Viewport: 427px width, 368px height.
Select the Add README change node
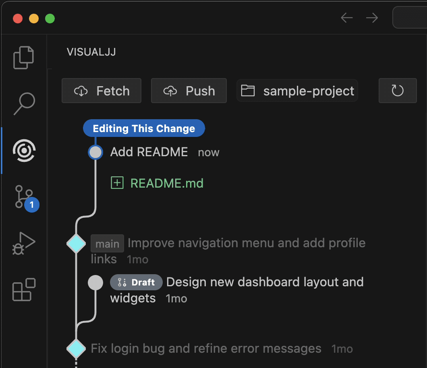coord(95,152)
